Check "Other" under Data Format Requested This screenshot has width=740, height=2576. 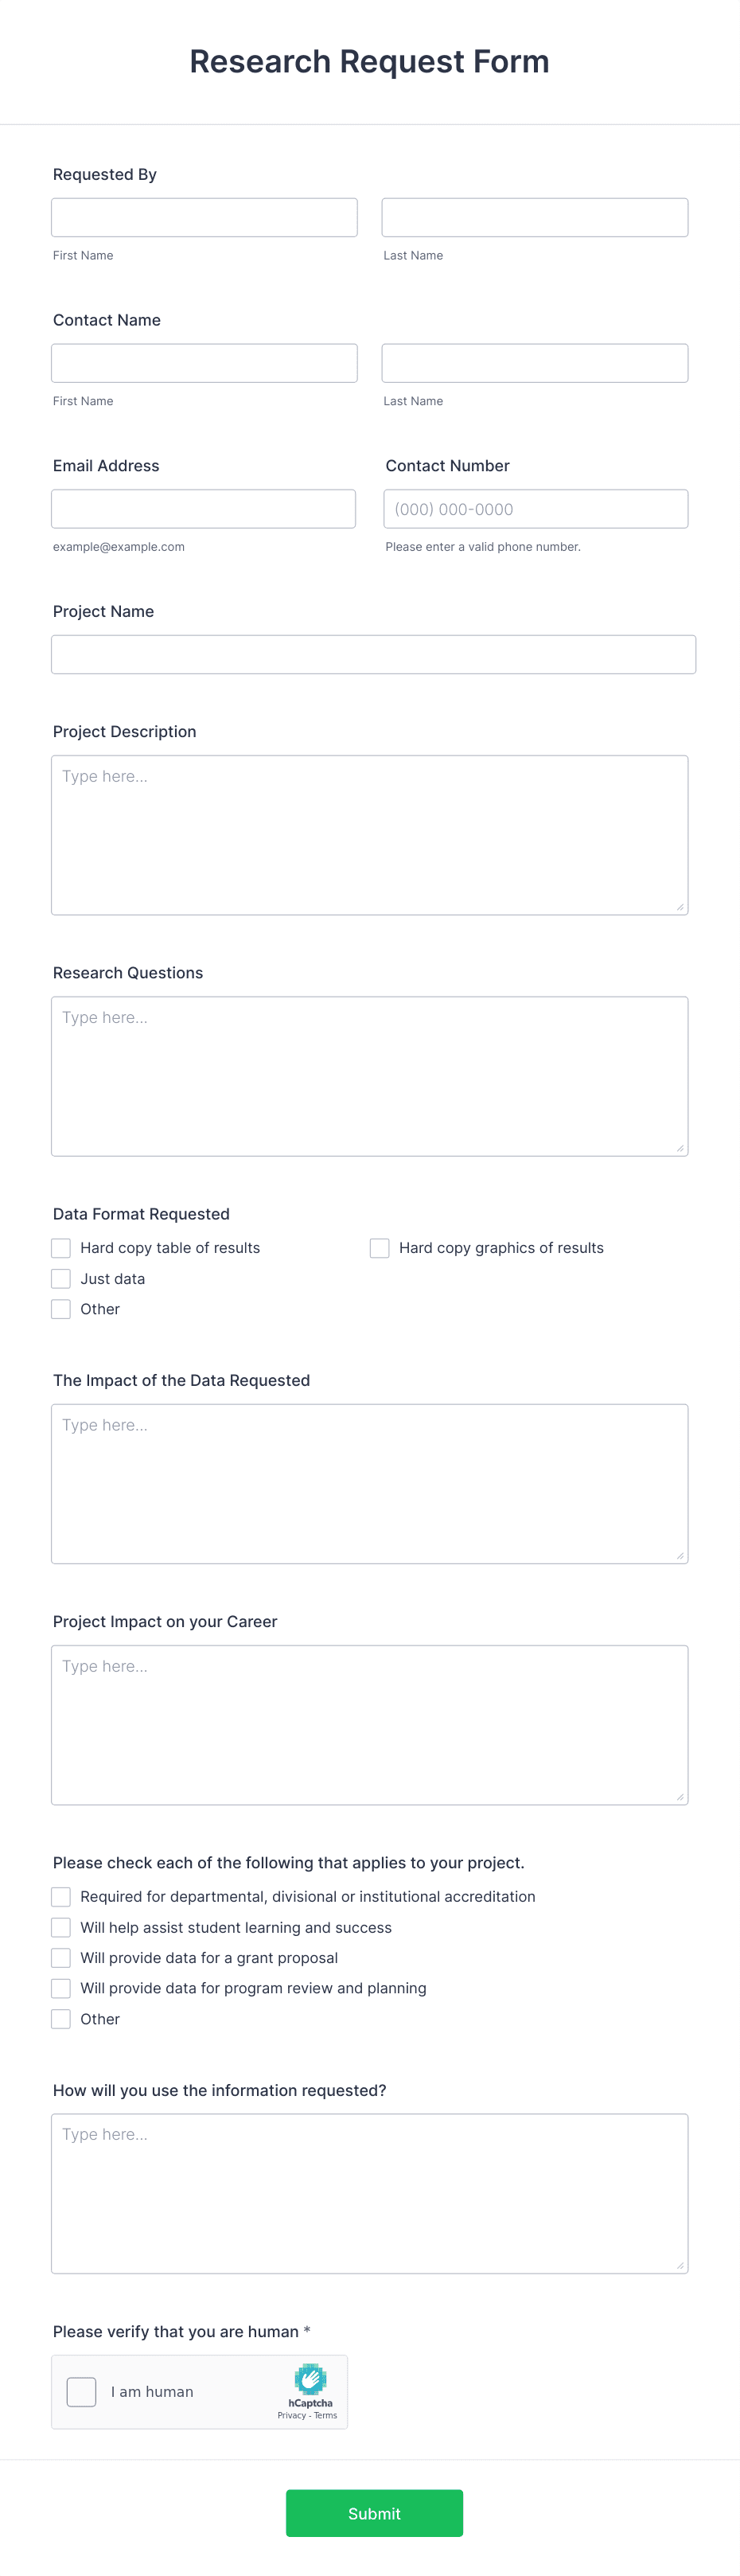point(61,1308)
